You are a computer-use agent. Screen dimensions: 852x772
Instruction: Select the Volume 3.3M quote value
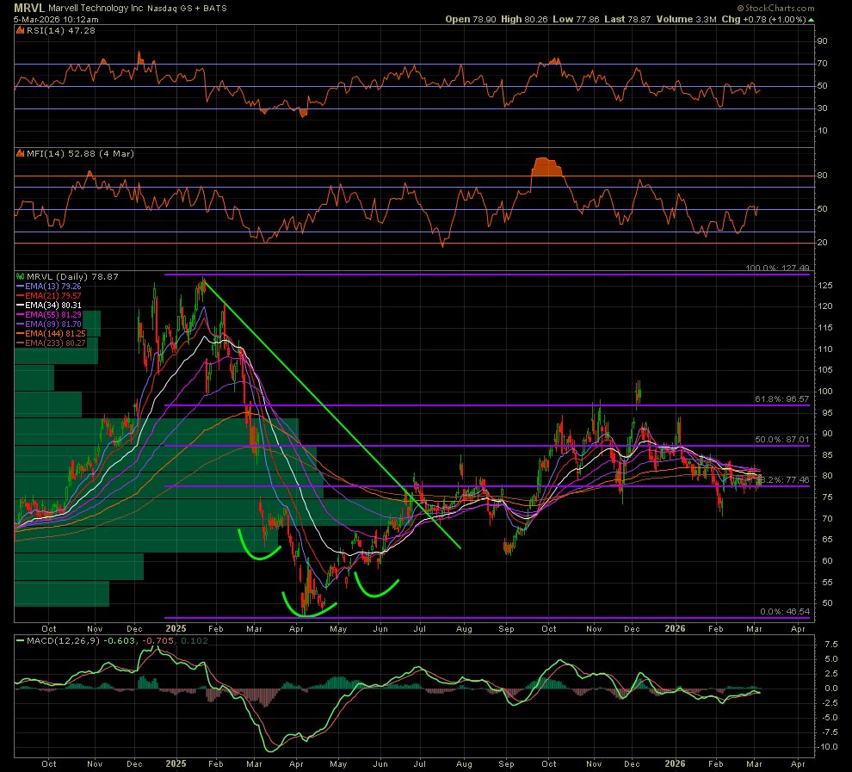pyautogui.click(x=686, y=19)
